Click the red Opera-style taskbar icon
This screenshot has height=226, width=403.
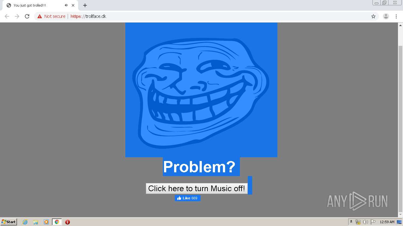[67, 222]
